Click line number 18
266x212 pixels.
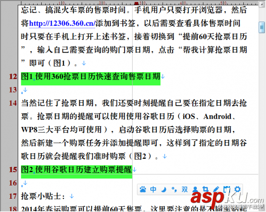(x=13, y=208)
